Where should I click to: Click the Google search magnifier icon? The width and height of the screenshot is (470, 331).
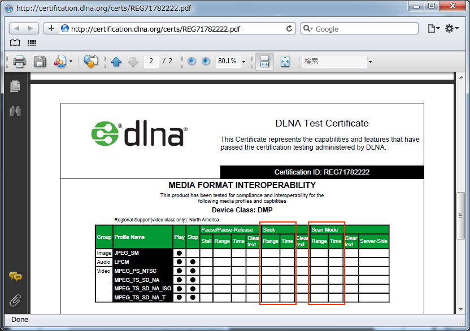[307, 28]
